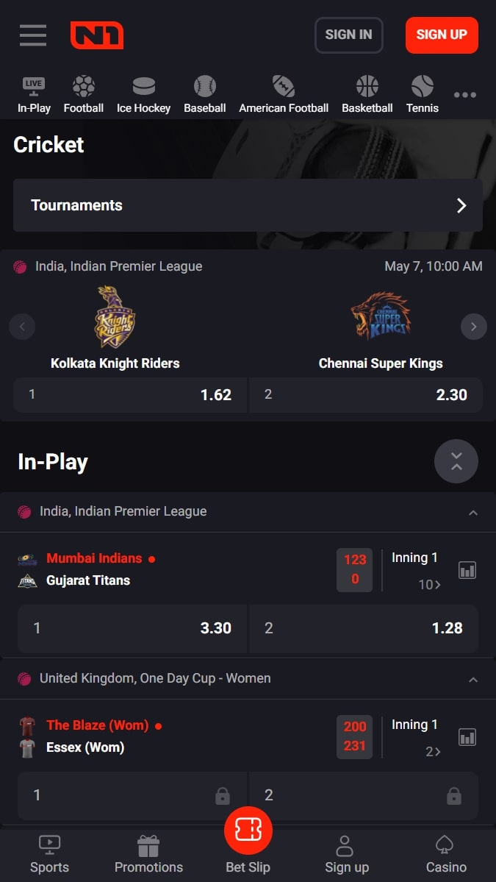This screenshot has height=882, width=496.
Task: Select odds 1.62 for Kolkata Knight Riders
Action: (x=129, y=395)
